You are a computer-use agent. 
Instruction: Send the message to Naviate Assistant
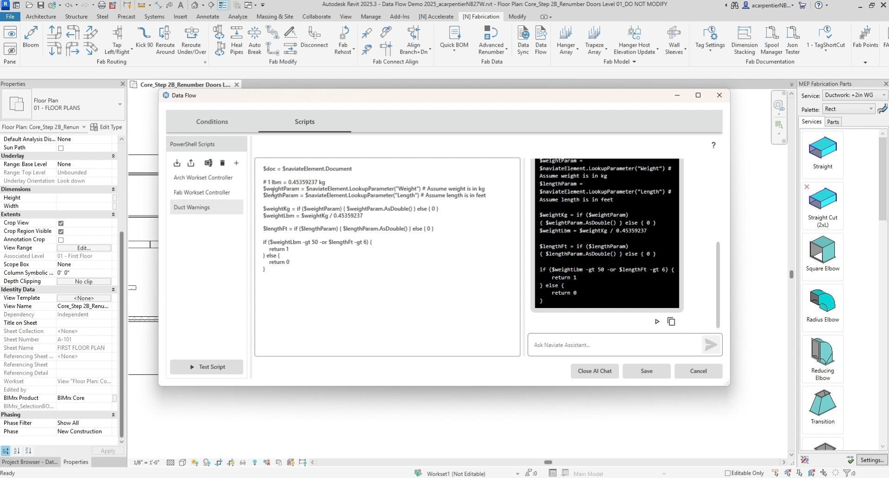[711, 345]
